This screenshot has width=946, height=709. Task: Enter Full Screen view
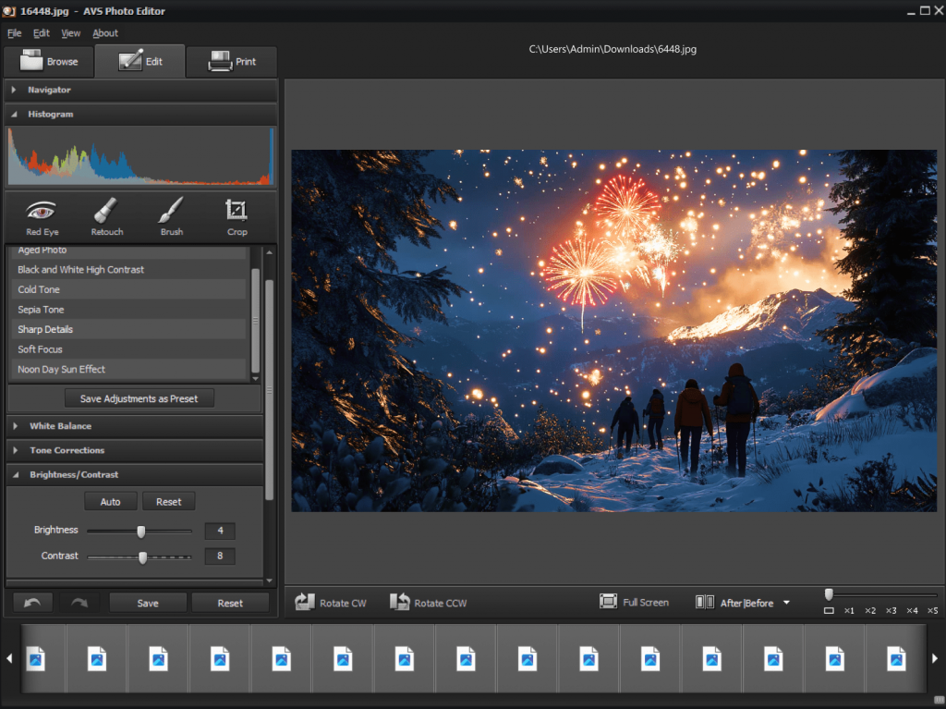pyautogui.click(x=634, y=602)
